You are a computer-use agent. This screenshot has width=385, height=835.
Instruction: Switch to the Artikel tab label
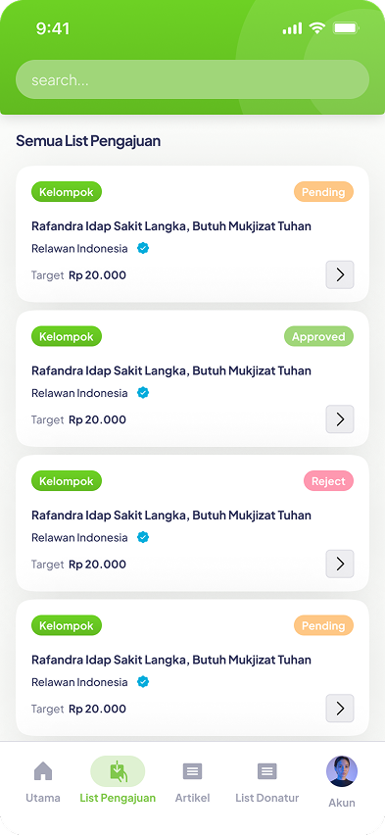[x=192, y=798]
